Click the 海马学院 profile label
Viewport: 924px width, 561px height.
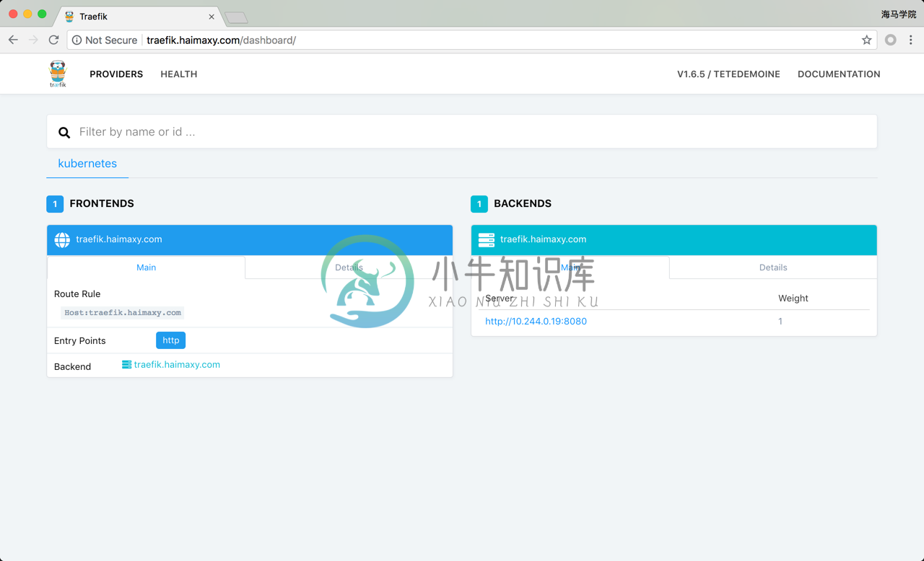tap(898, 14)
